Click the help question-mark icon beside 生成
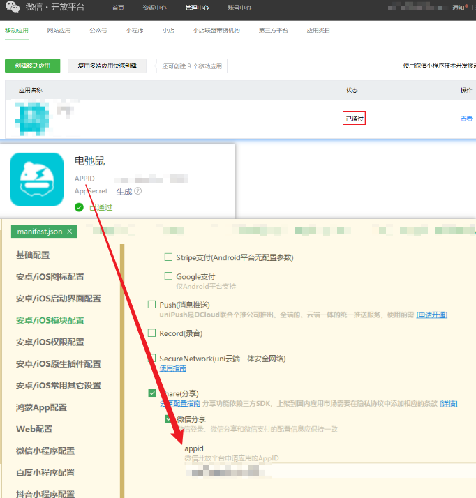Viewport: 476px width, 498px height. click(138, 191)
